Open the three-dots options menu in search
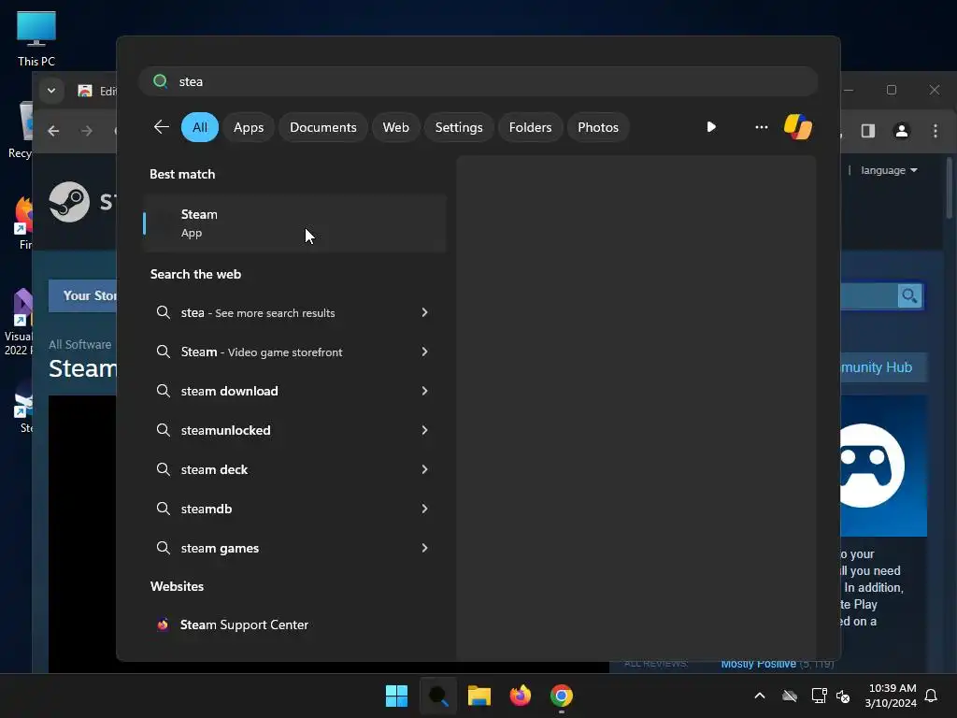 [761, 127]
